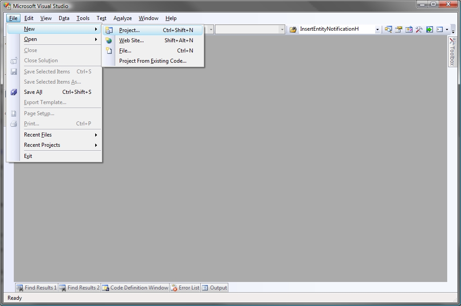Click the grayed Close menu entry
Viewport: 461px width, 306px height.
tap(54, 50)
